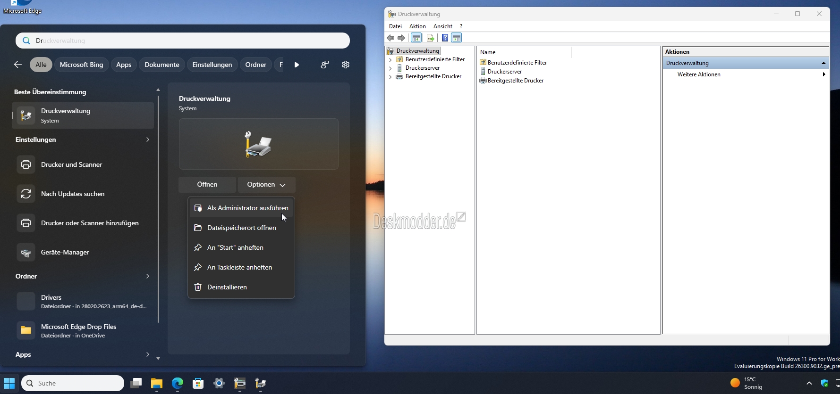Choose An Taskleiste anheften
840x394 pixels.
[x=241, y=267]
